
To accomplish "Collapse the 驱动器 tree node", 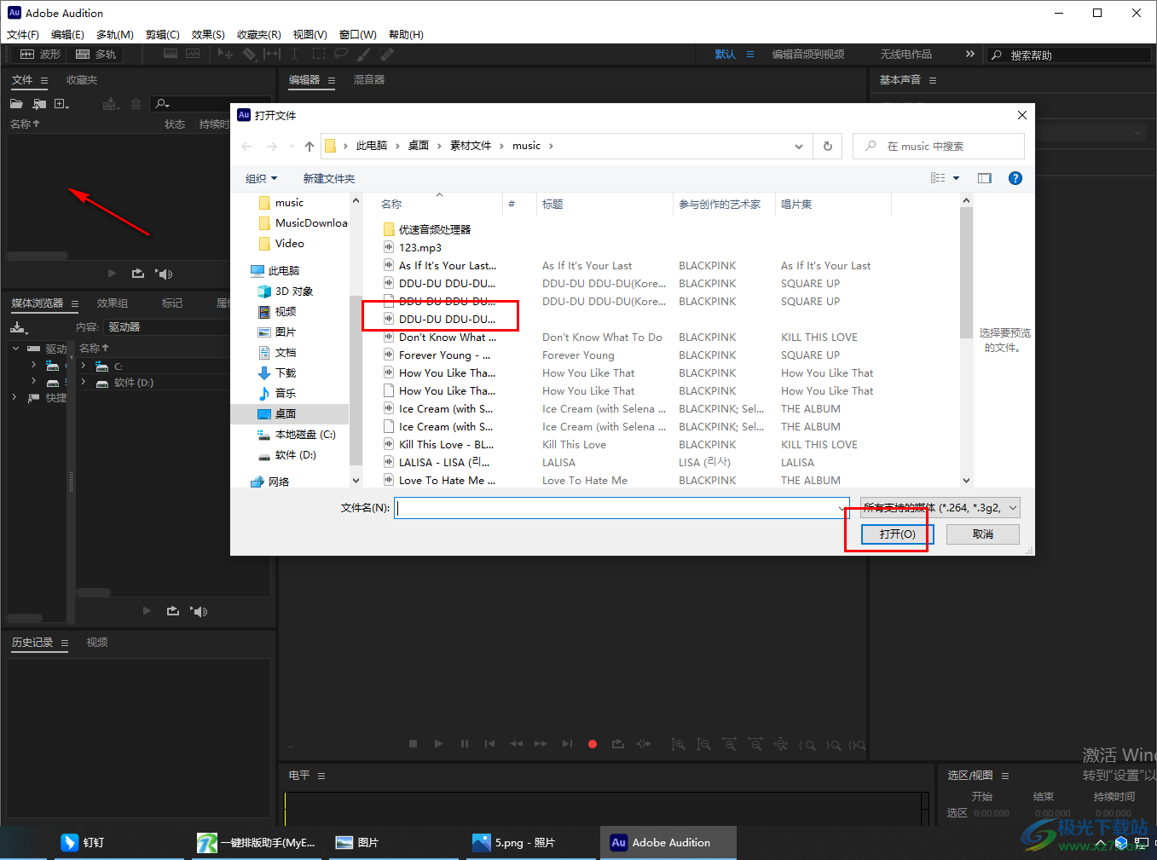I will pyautogui.click(x=16, y=348).
